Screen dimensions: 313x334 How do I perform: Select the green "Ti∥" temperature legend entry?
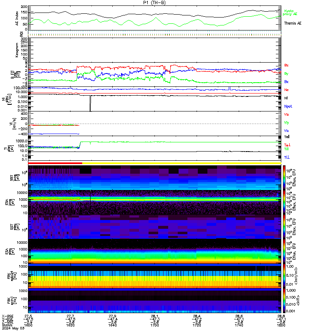pyautogui.click(x=286, y=149)
